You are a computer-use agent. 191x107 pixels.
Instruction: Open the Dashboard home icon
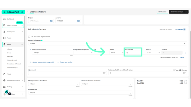coord(4,19)
